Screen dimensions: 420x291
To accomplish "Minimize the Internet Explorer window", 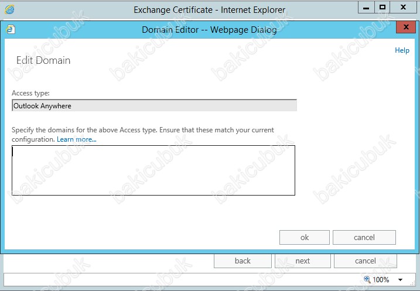I will (366, 8).
